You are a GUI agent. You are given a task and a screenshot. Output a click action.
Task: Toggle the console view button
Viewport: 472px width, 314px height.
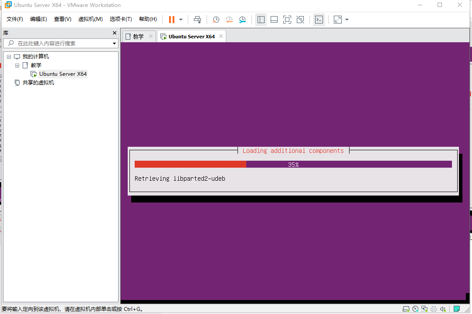[x=319, y=20]
